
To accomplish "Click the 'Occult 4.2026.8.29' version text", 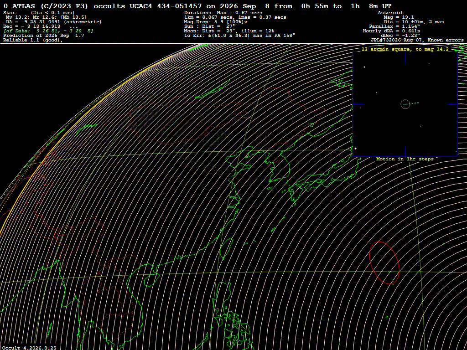I will click(29, 348).
